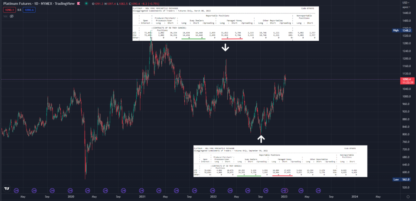The image size is (416, 201).
Task: Click the 800.0 price scale label
Action: click(x=406, y=134)
